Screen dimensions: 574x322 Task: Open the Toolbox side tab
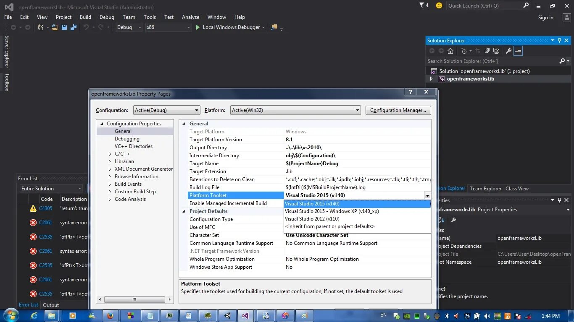click(7, 82)
